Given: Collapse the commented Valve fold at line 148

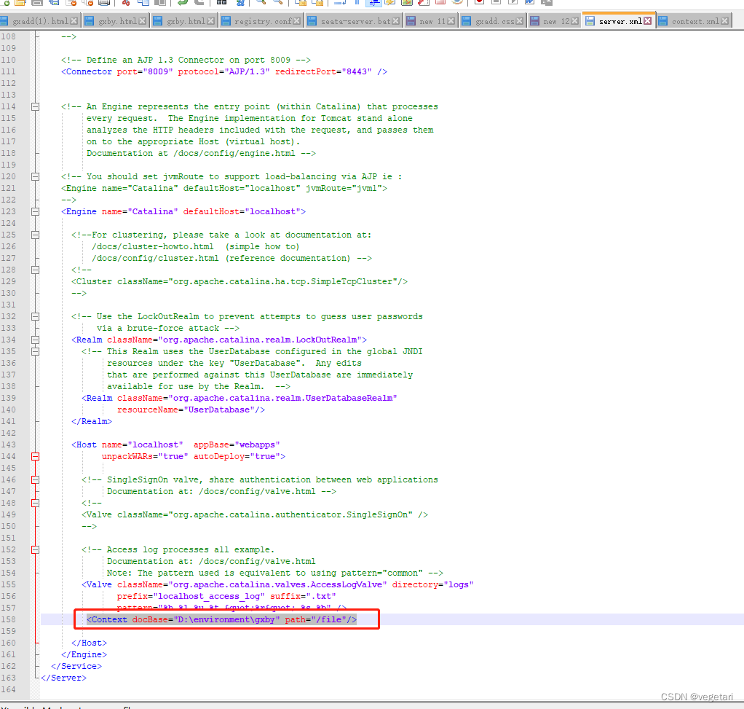Looking at the screenshot, I should click(35, 503).
